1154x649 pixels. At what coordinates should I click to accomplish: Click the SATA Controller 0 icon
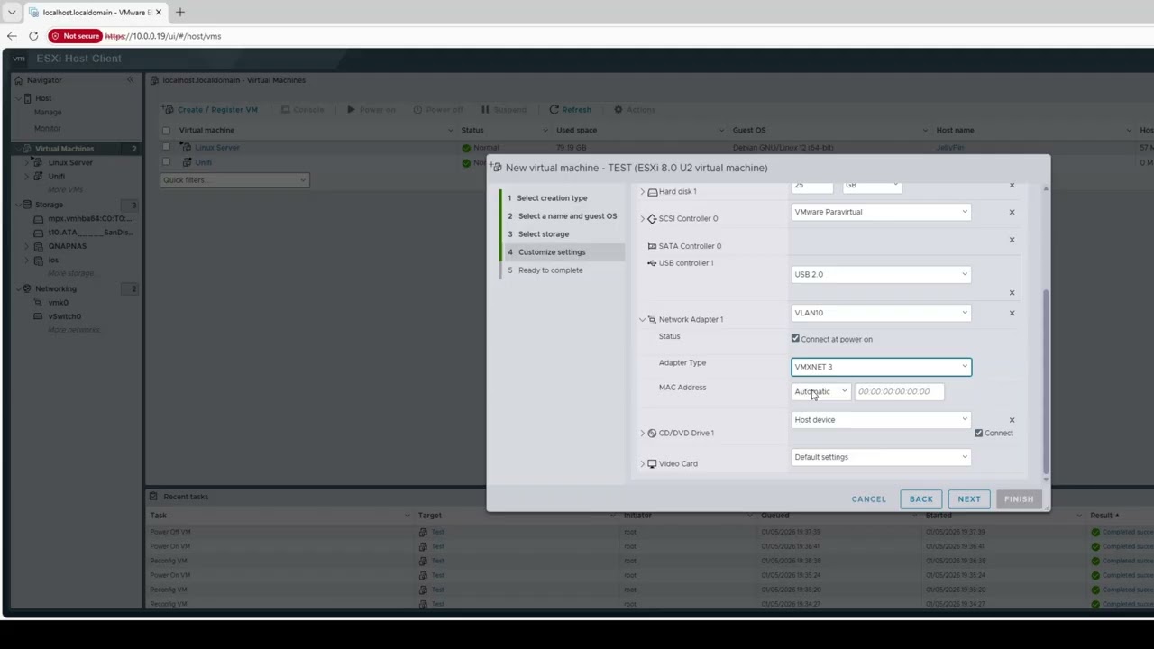pyautogui.click(x=652, y=246)
